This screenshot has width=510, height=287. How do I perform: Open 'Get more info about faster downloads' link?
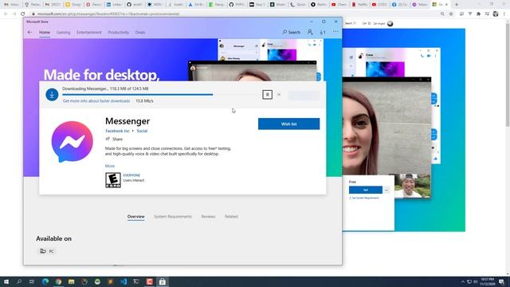(96, 101)
